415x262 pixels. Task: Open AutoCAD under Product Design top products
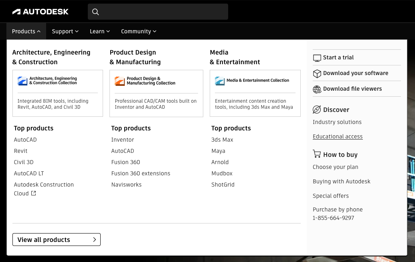[123, 151]
